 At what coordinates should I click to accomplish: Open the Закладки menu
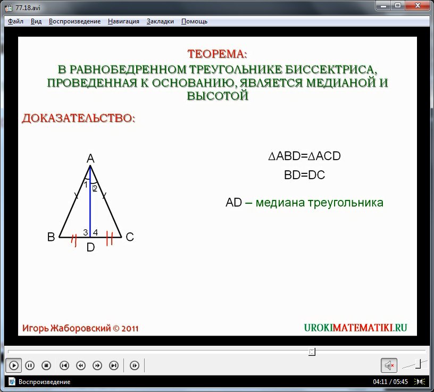click(160, 21)
